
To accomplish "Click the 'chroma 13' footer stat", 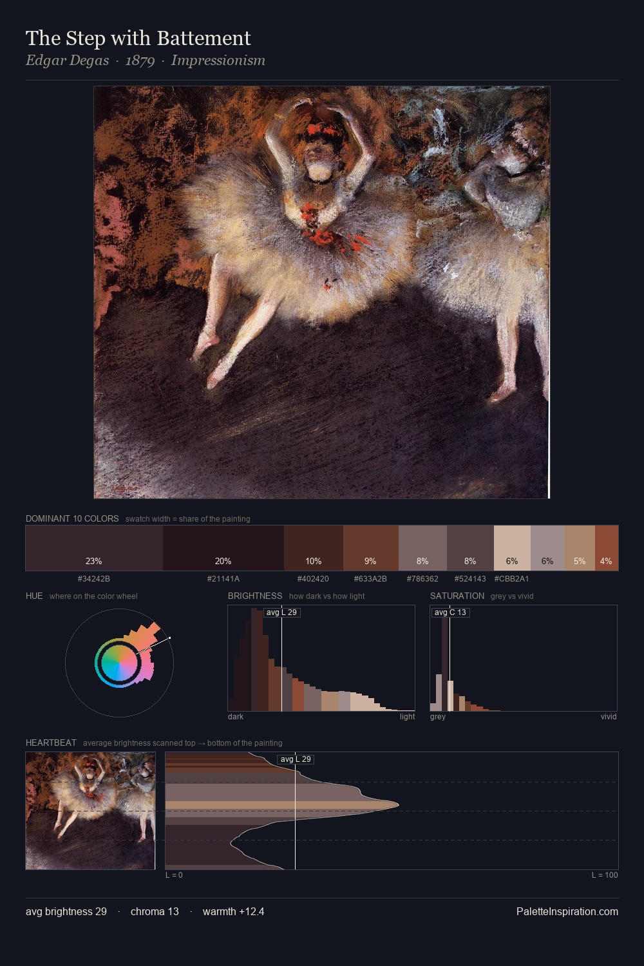I will [x=155, y=912].
